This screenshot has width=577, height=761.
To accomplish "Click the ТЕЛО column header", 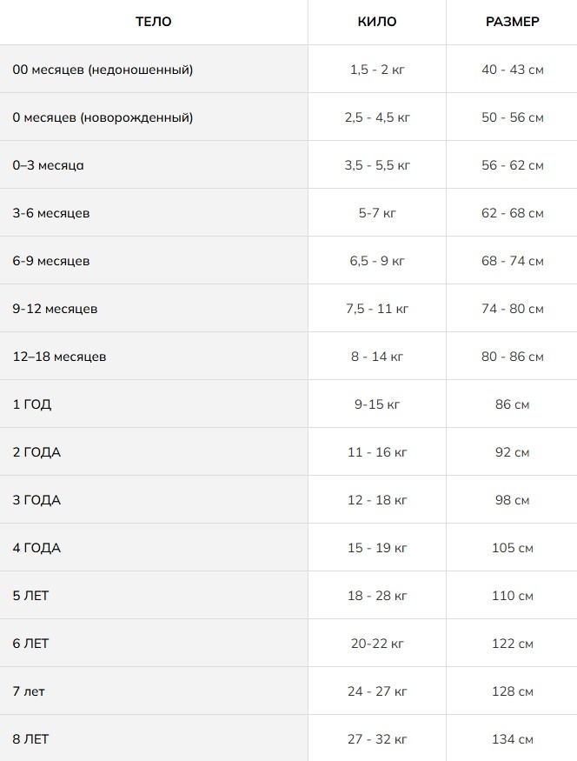I will tap(153, 22).
